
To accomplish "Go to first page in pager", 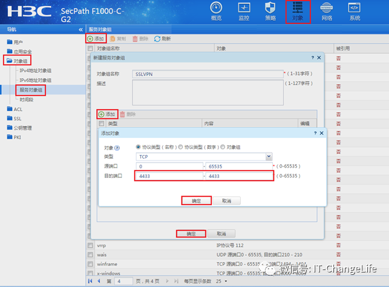I will [x=90, y=281].
